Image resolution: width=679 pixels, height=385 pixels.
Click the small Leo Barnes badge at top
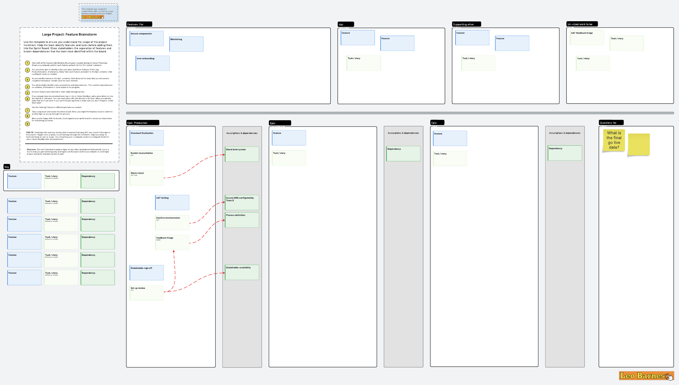[x=93, y=17]
